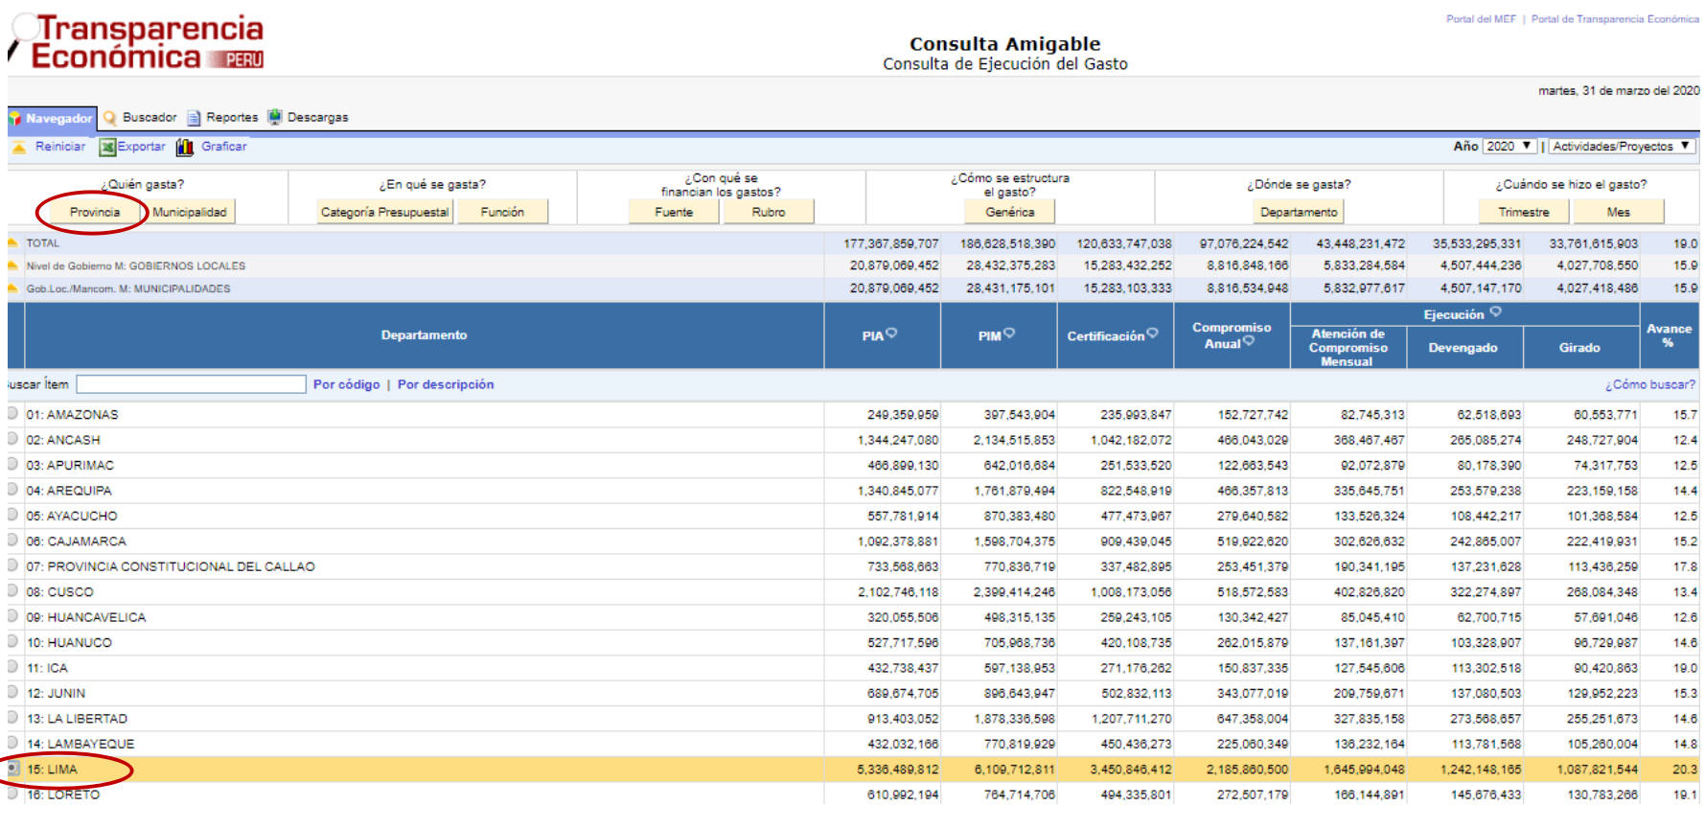Select the radio button for 01: AMAZONAS

tap(12, 414)
